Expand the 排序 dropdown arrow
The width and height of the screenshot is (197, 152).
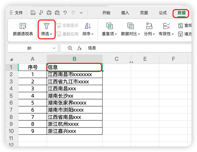click(92, 34)
